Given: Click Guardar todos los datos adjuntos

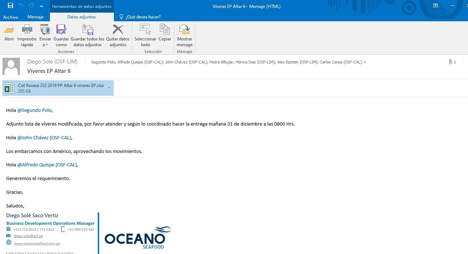Looking at the screenshot, I should click(x=87, y=30).
